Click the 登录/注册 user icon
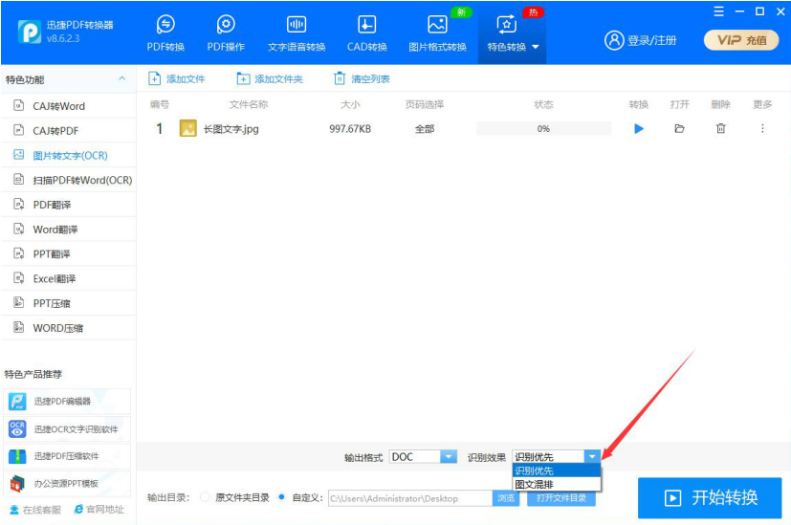 click(614, 40)
